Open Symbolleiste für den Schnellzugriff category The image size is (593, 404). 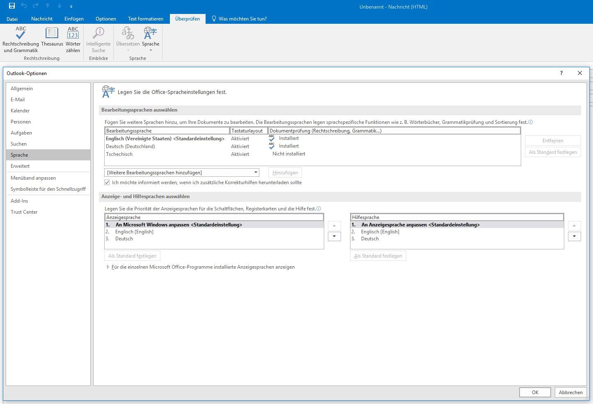[x=48, y=189]
